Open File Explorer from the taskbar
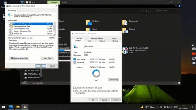This screenshot has width=196, height=110. coord(18,107)
